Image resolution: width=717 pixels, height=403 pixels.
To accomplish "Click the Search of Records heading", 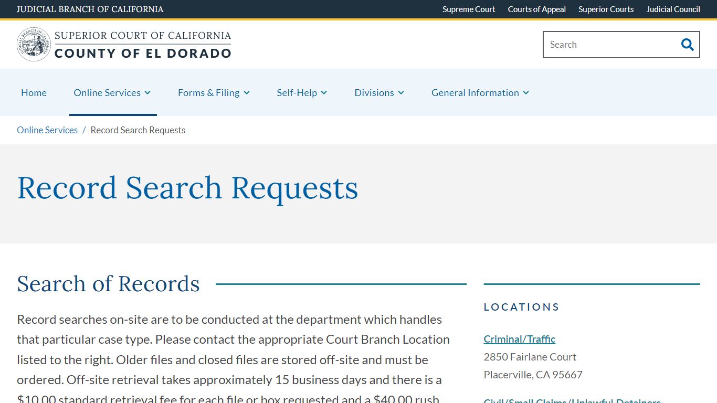I will coord(108,284).
